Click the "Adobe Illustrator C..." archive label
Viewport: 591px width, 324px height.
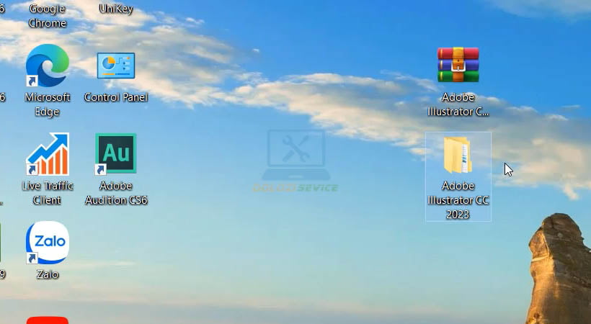pyautogui.click(x=458, y=104)
